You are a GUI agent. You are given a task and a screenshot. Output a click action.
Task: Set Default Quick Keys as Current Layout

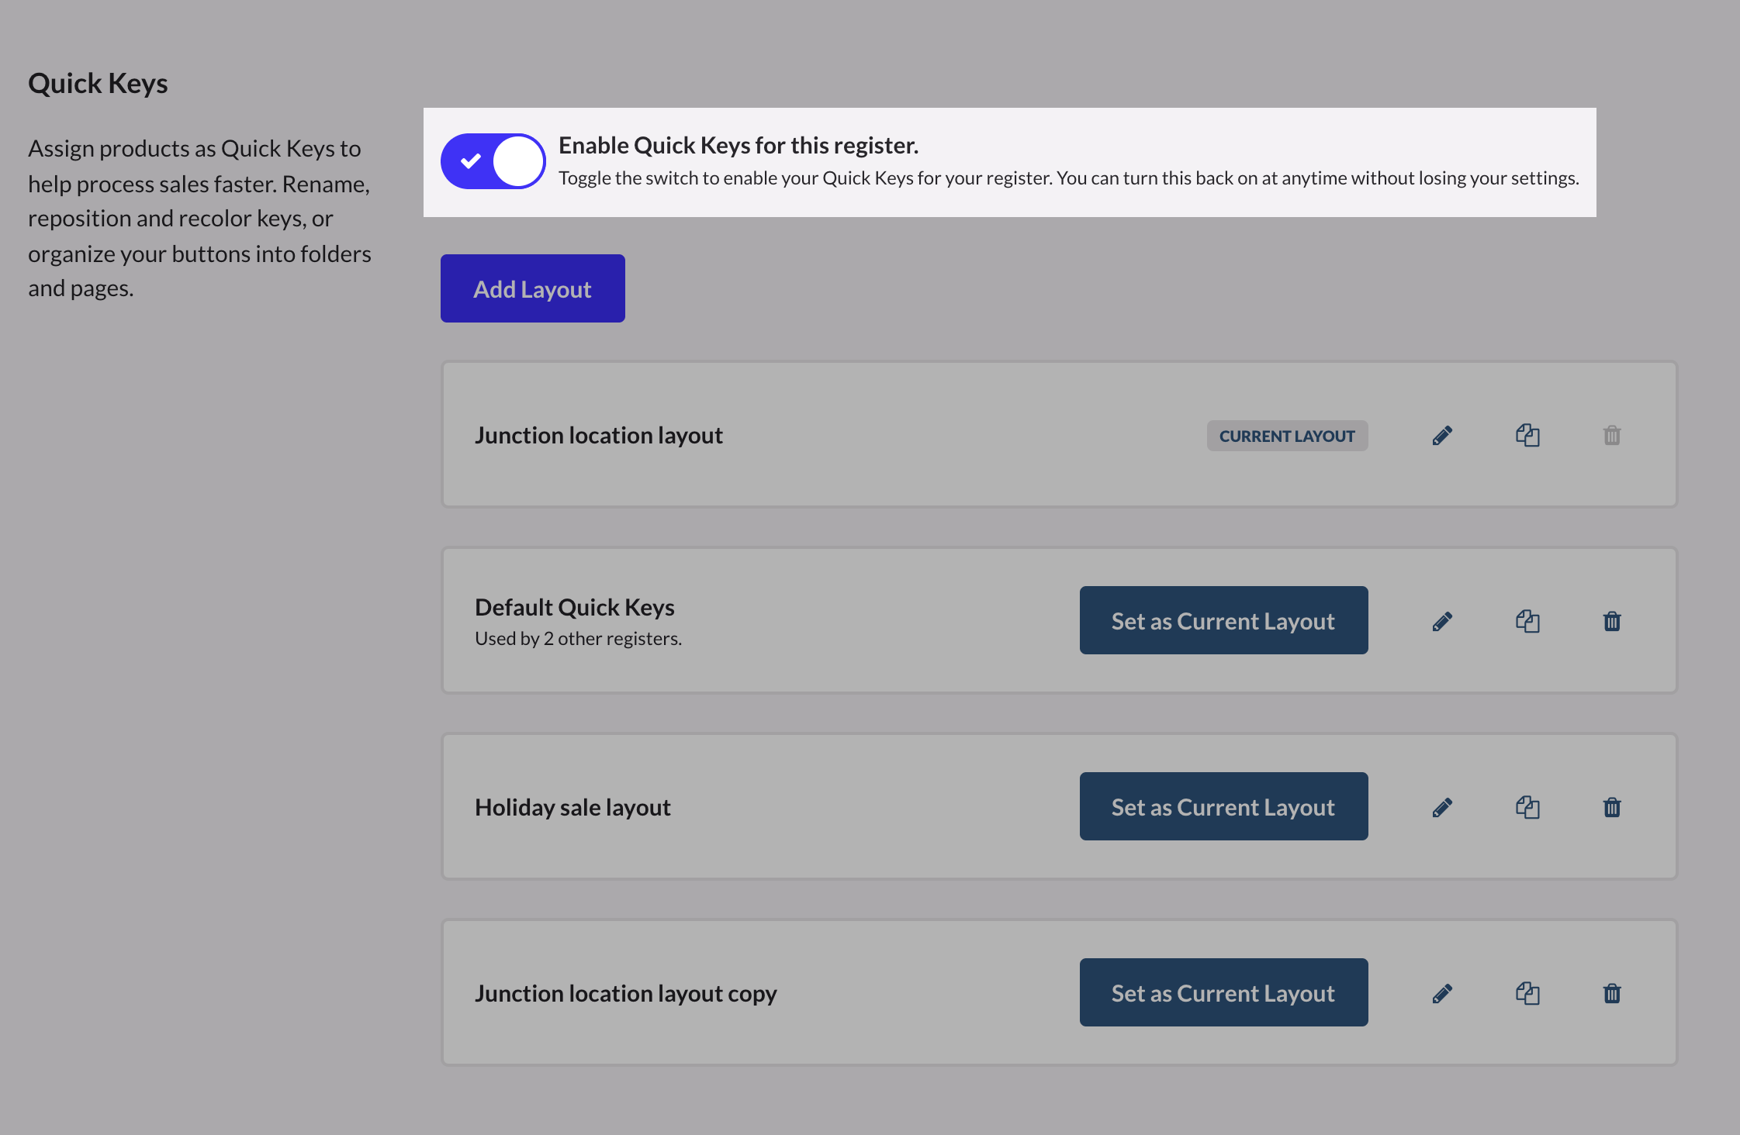(x=1223, y=619)
